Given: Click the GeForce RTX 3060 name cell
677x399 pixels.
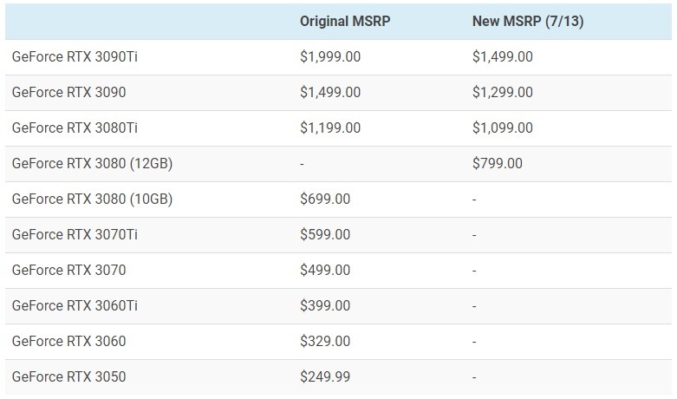Looking at the screenshot, I should tap(69, 341).
